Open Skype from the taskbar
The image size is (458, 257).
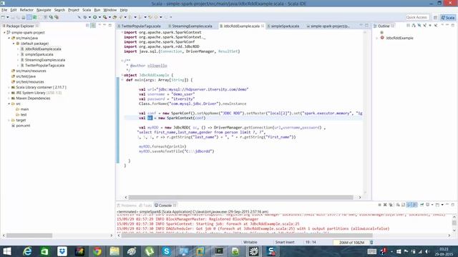tap(167, 251)
